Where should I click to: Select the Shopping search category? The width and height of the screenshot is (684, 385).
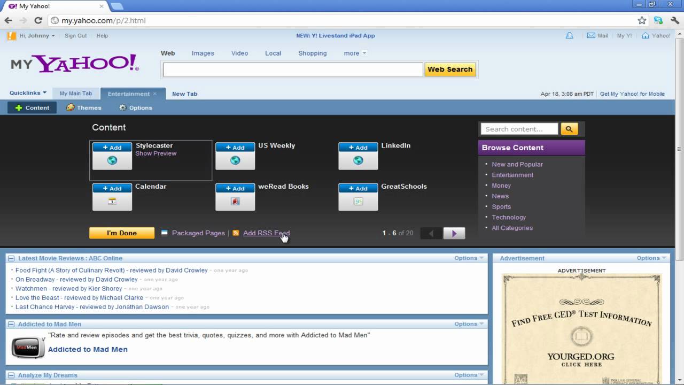point(313,53)
